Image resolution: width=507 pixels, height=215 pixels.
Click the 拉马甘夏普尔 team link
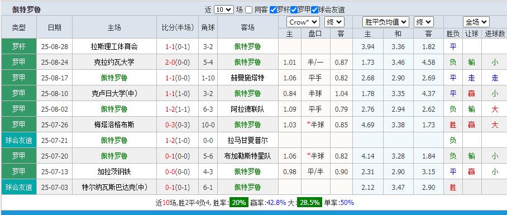[x=248, y=140]
